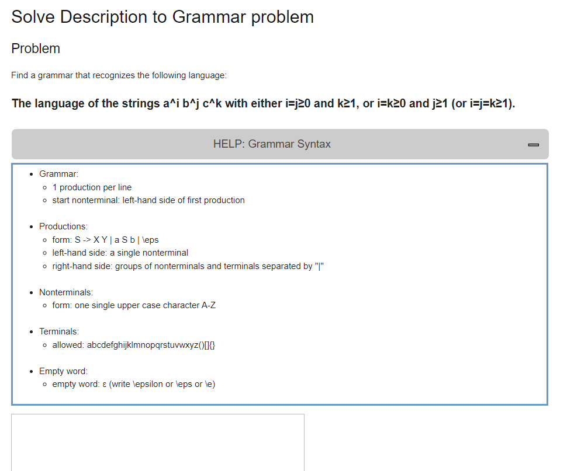Focus the empty text area below the help panel
The height and width of the screenshot is (471, 581).
coord(158,442)
